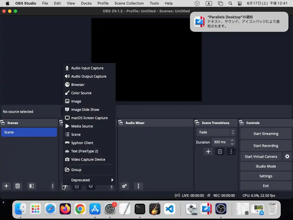Add a Group from sources menu

coord(89,170)
